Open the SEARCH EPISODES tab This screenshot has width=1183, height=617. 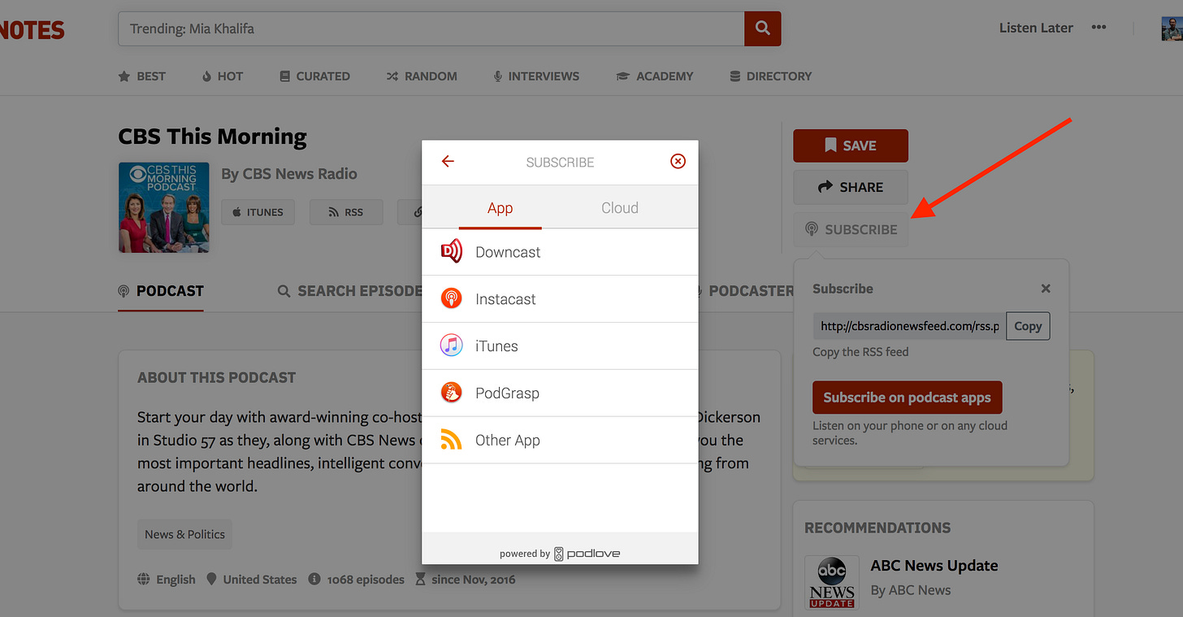(349, 291)
